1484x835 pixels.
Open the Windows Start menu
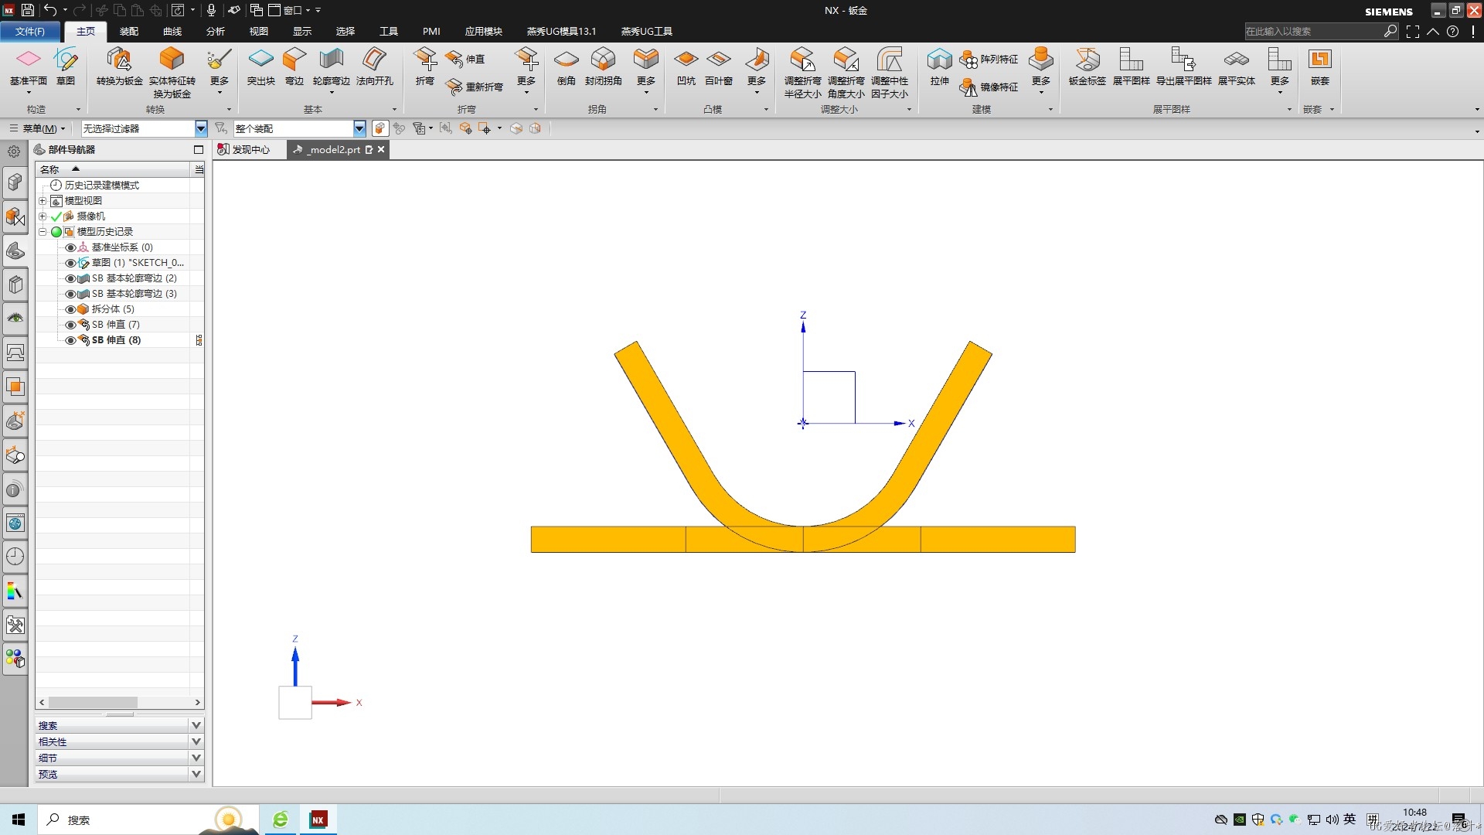19,820
